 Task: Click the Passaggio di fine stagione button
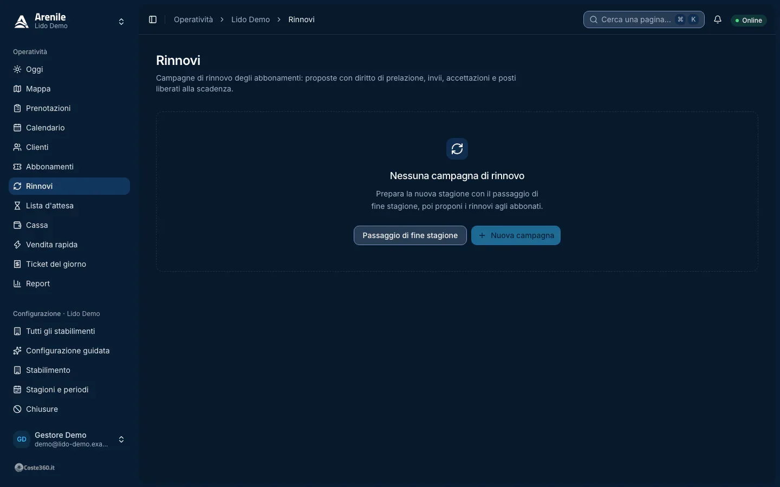(410, 235)
